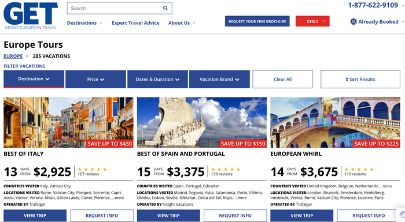Open the red Deals dropdown
405x222 pixels.
312,21
